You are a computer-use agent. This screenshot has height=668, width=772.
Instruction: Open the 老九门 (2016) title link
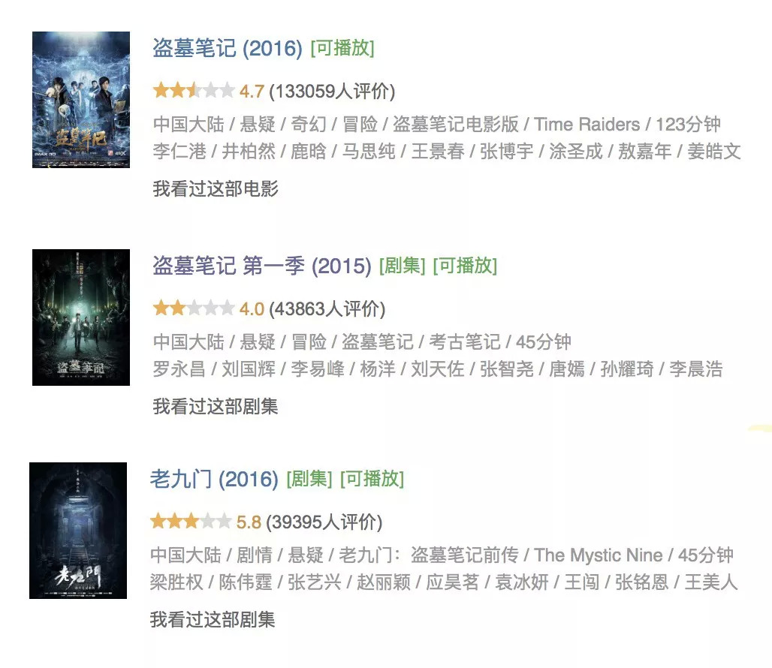point(214,479)
